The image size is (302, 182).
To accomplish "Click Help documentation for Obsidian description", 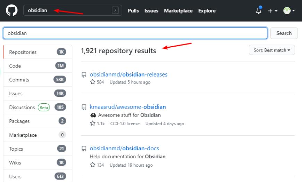I will click(x=127, y=157).
